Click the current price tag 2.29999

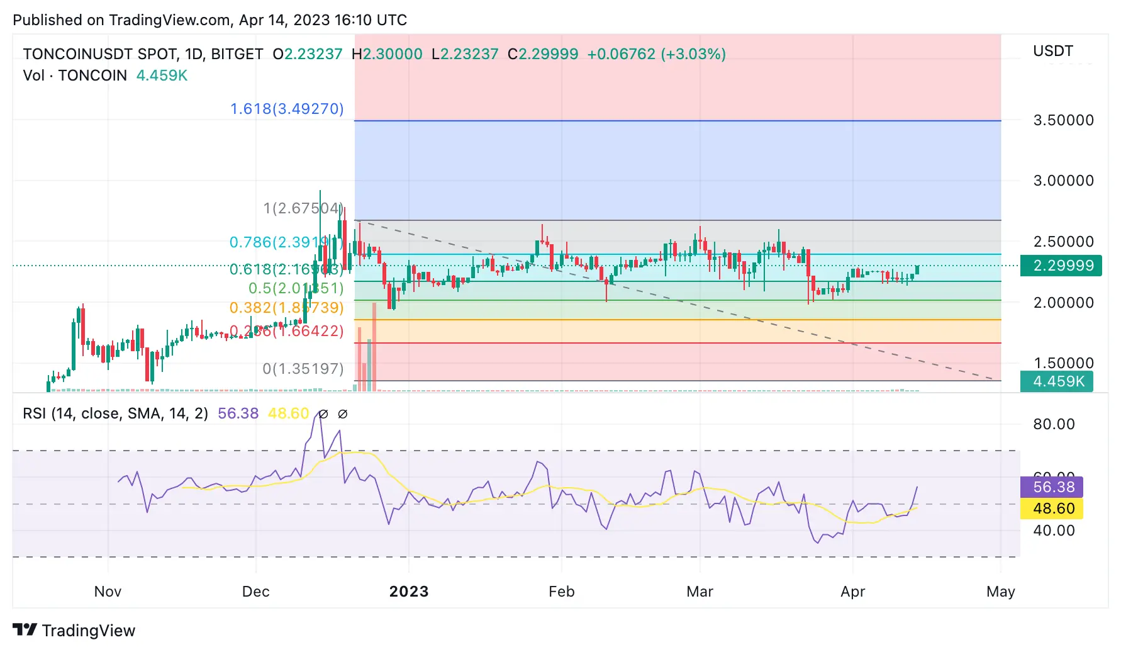tap(1061, 266)
